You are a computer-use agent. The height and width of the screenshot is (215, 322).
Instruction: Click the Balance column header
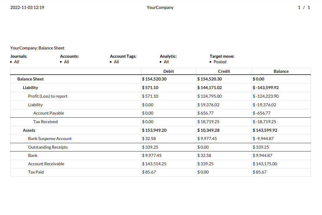pyautogui.click(x=281, y=71)
